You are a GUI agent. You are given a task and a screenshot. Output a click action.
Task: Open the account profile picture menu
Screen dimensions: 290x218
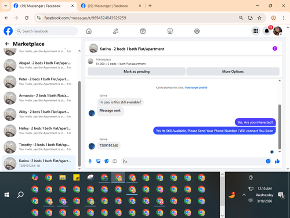click(278, 31)
